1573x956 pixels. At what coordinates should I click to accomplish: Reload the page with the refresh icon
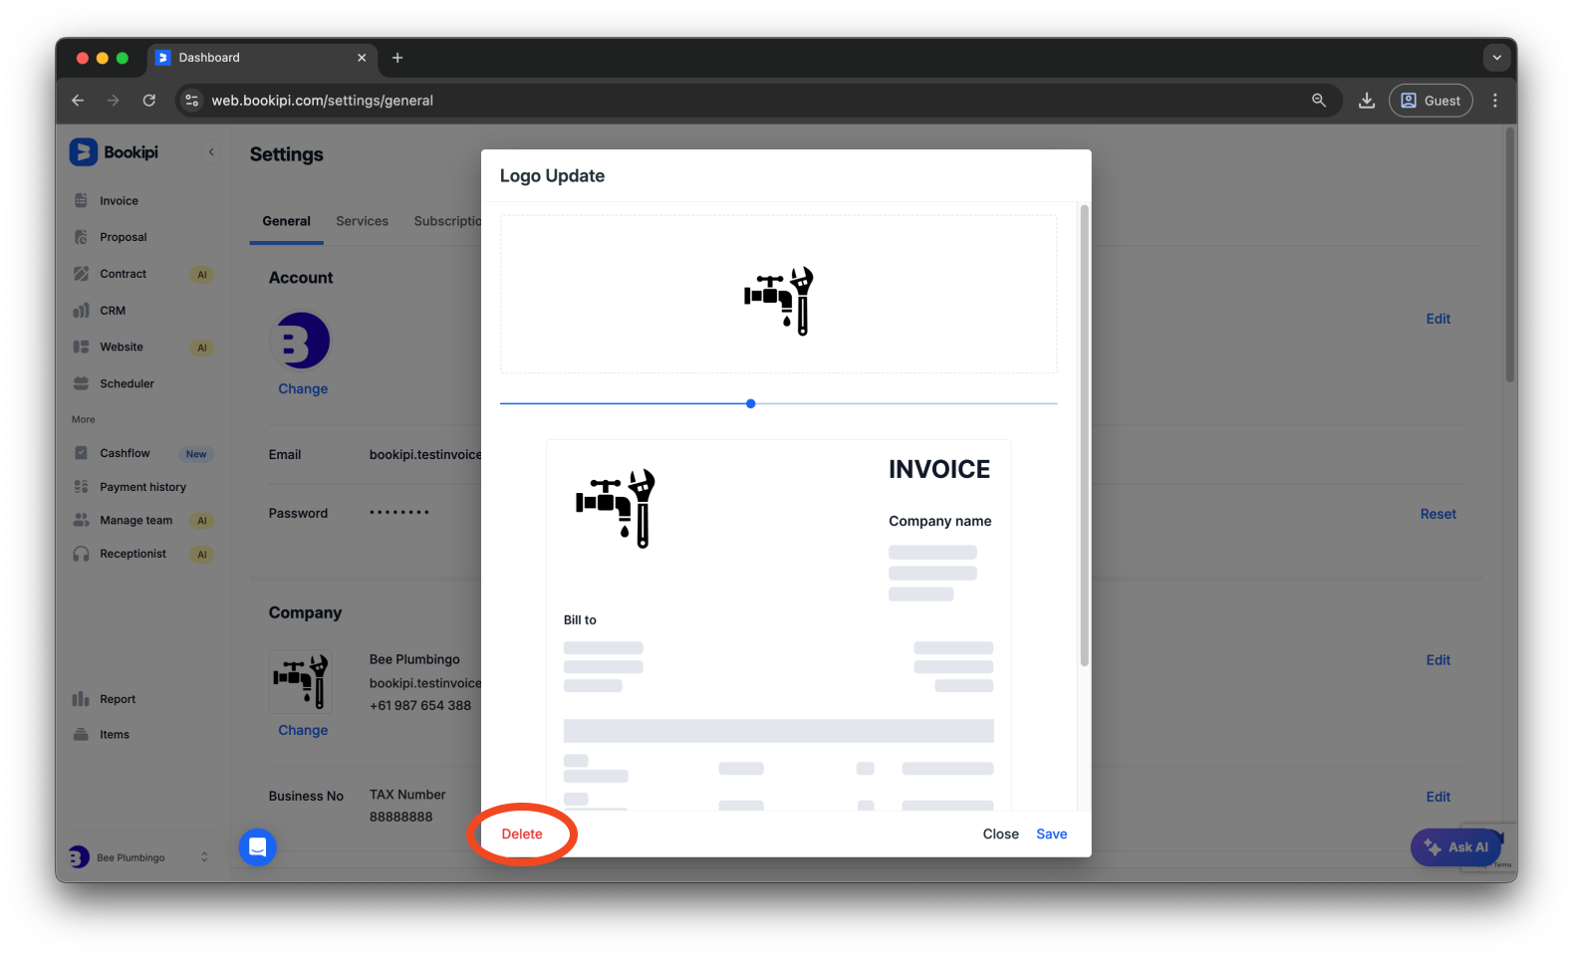coord(149,101)
